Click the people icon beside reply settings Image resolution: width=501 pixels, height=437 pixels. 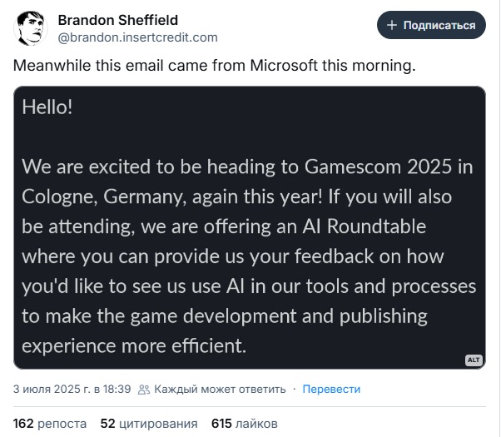point(144,389)
